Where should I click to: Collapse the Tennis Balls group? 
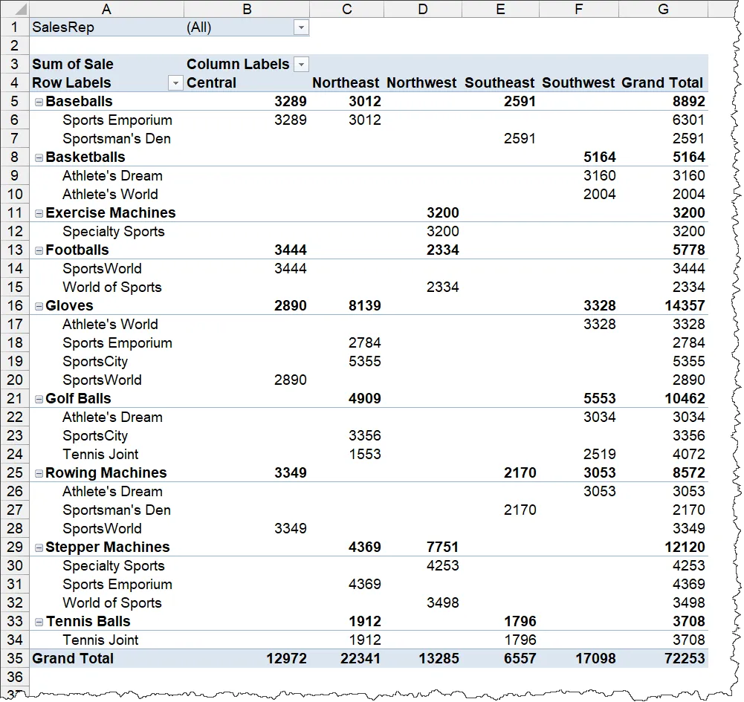(x=39, y=622)
